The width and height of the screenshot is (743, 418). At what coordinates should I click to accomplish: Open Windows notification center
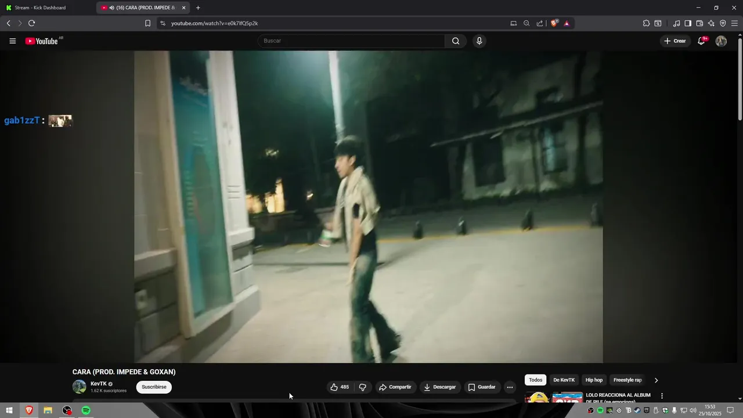730,410
